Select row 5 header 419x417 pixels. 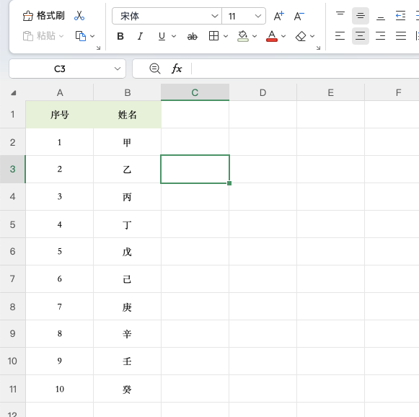[12, 224]
